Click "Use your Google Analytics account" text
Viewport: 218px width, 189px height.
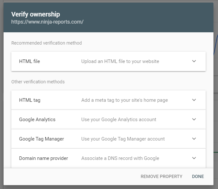pyautogui.click(x=119, y=120)
